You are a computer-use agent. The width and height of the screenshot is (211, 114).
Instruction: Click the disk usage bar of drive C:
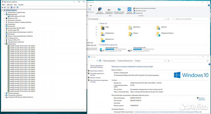[x=115, y=49]
